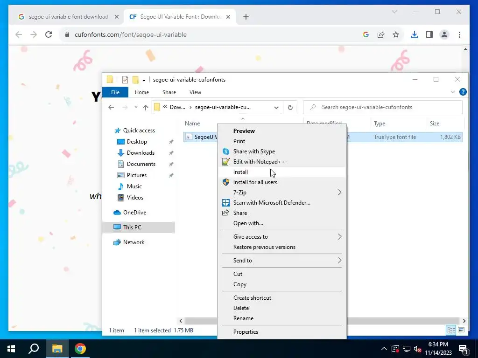Screen dimensions: 478x358
Task: Open recent locations dropdown arrow
Action: (136, 107)
